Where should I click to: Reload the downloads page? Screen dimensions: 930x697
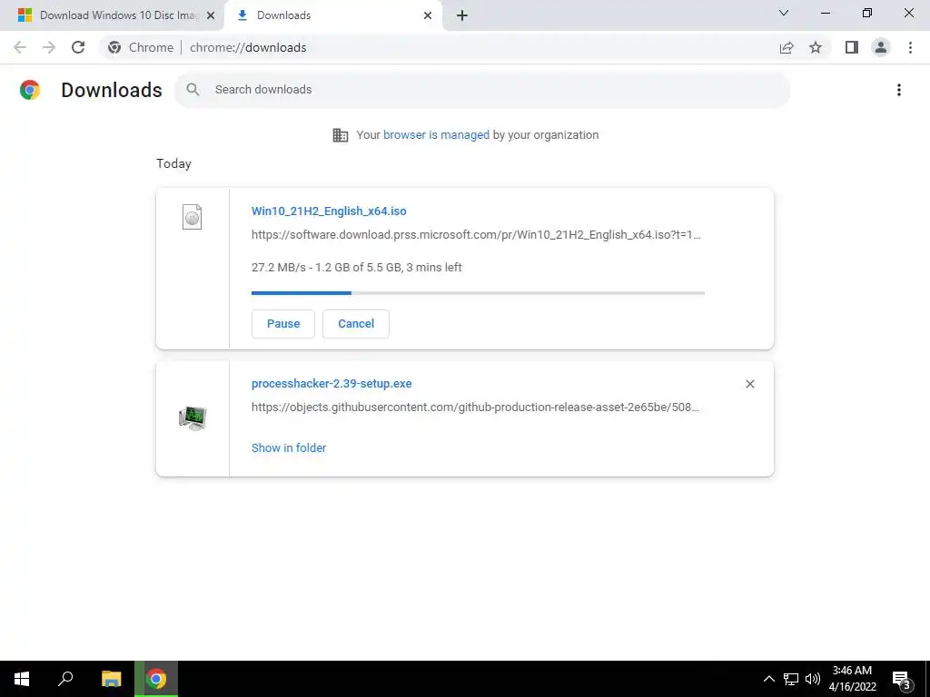click(x=78, y=47)
